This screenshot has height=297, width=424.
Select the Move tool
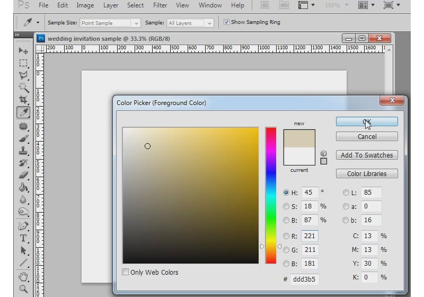(23, 51)
